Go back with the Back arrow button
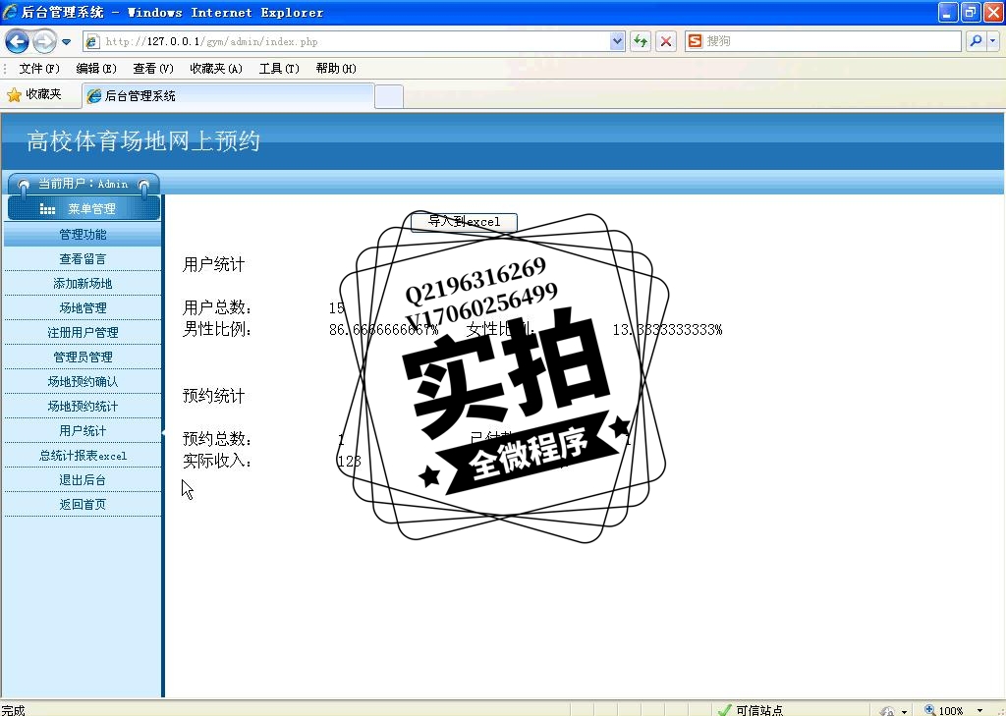 point(18,41)
